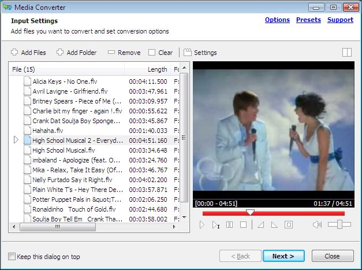Select Alicia Keys - No One.flv
362x270 pixels.
tap(94, 82)
